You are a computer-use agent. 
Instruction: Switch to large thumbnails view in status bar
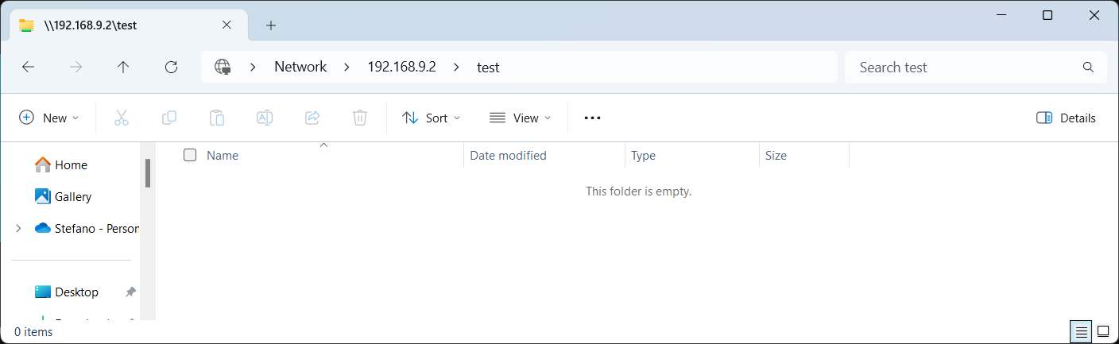click(1103, 330)
